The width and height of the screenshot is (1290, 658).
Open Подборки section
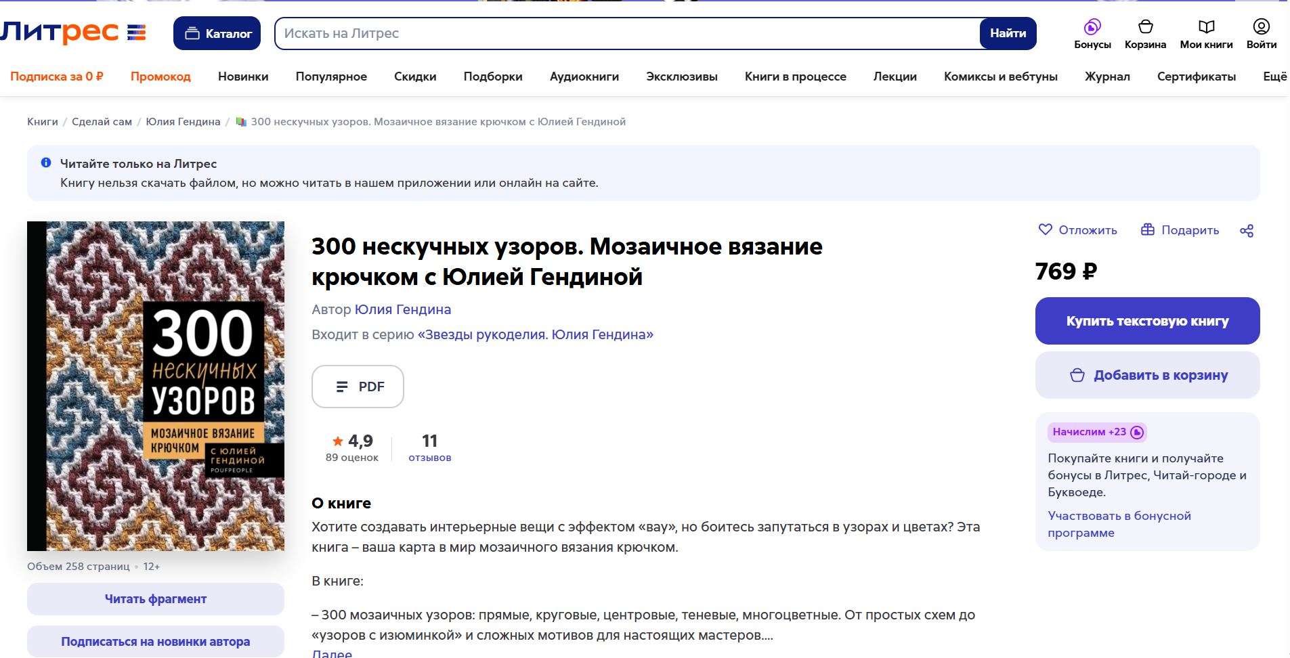[x=493, y=76]
